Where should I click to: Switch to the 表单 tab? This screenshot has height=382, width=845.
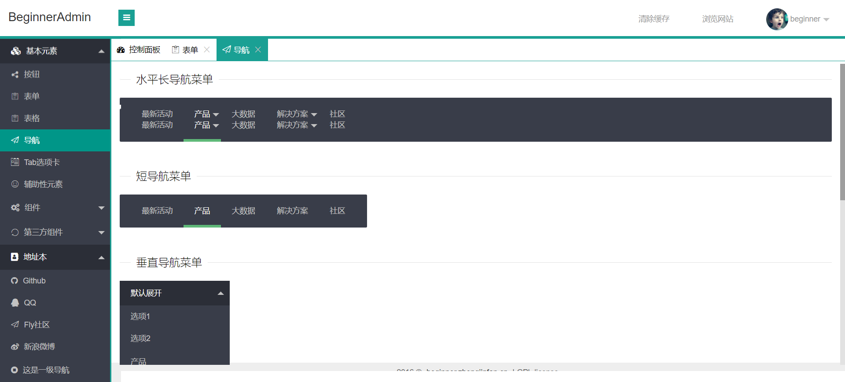pos(191,50)
